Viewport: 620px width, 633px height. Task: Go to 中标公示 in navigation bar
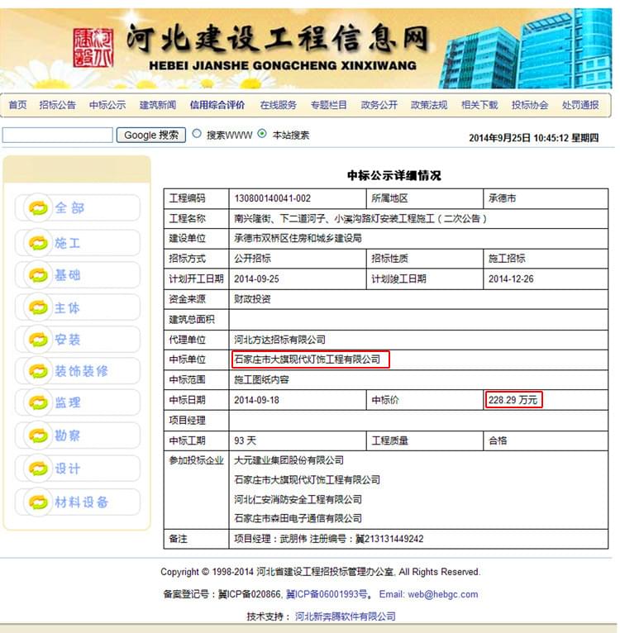tap(107, 105)
